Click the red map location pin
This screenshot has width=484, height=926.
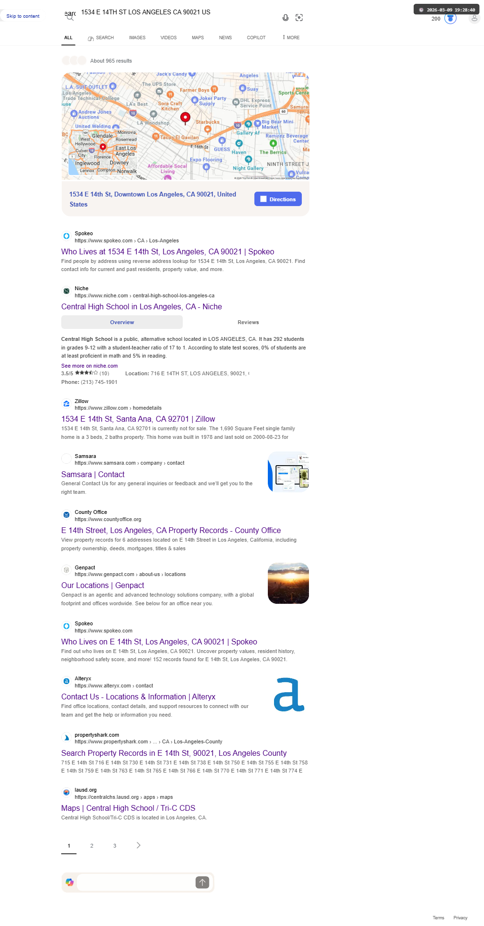point(185,118)
